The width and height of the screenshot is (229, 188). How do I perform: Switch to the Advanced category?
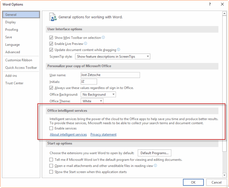tap(13, 52)
